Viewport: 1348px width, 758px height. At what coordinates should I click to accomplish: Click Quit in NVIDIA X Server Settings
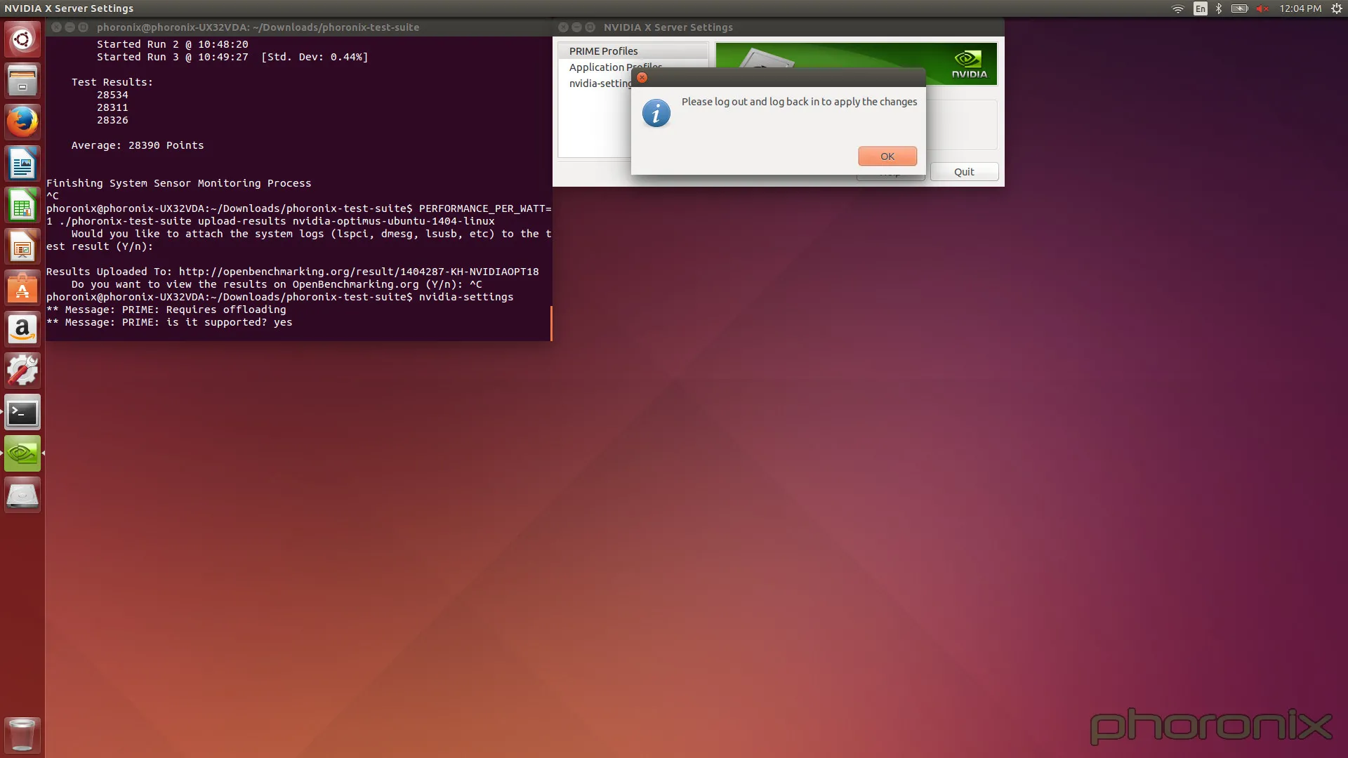(x=964, y=172)
